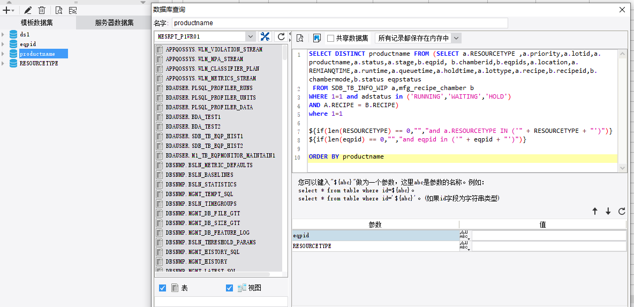Click the SQL editor vertical scrollbar down arrow
Viewport: 634px width, 307px height.
(623, 168)
